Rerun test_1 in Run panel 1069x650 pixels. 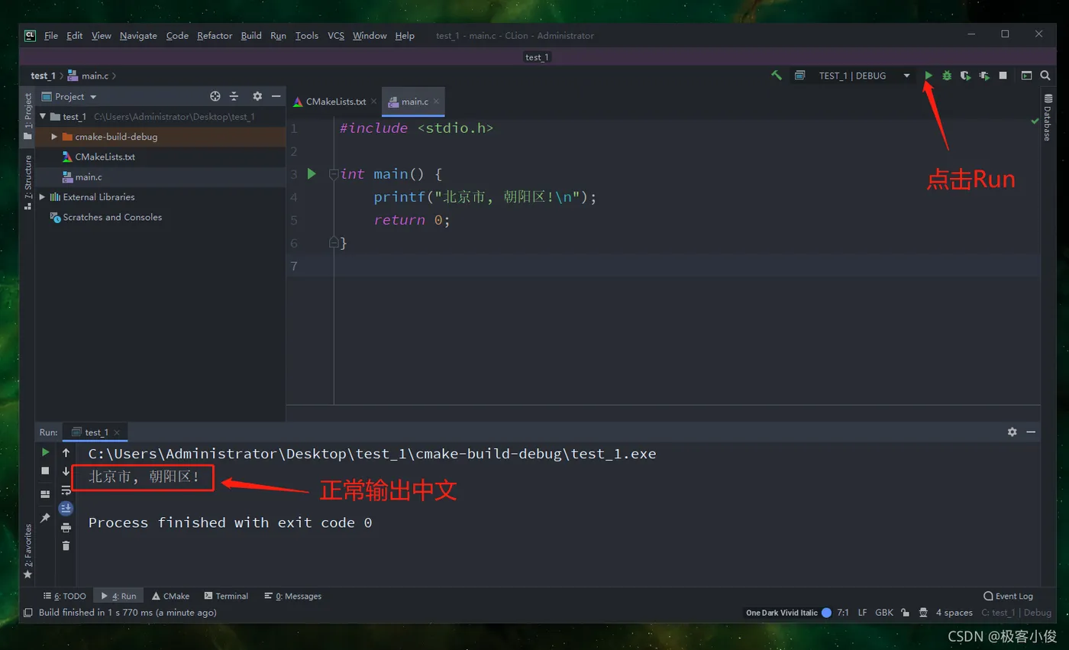click(45, 452)
